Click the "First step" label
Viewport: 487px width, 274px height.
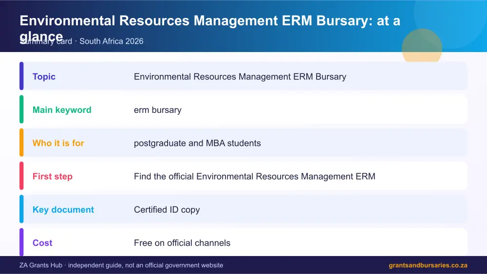(53, 176)
